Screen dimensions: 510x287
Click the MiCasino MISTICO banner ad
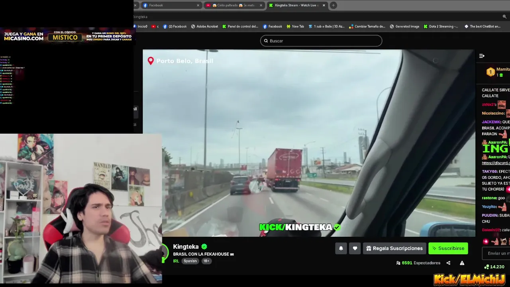68,36
